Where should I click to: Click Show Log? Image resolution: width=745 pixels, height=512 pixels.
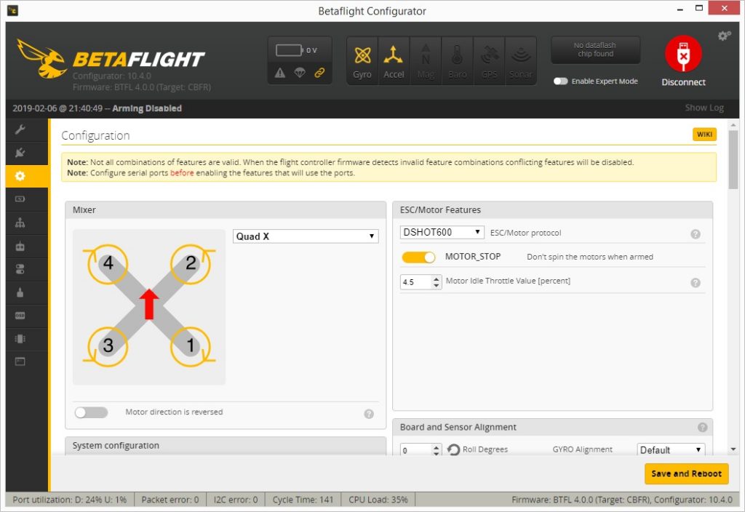point(704,108)
